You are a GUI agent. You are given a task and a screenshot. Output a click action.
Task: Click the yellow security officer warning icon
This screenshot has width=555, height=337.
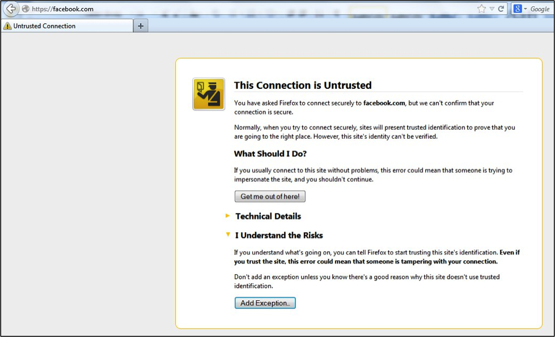tap(209, 94)
